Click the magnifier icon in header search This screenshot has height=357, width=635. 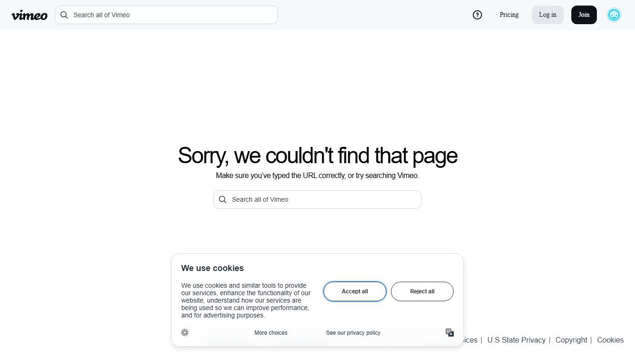[x=64, y=15]
